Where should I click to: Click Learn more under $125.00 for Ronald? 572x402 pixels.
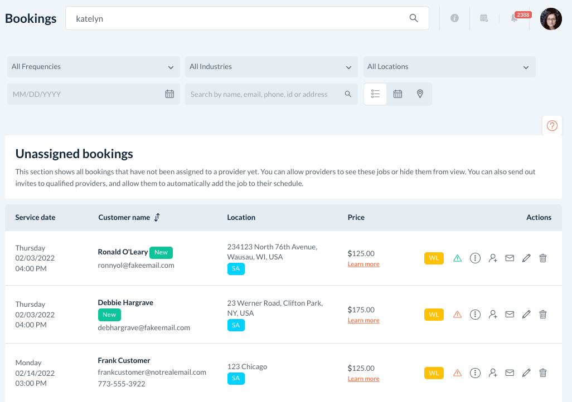tap(363, 264)
